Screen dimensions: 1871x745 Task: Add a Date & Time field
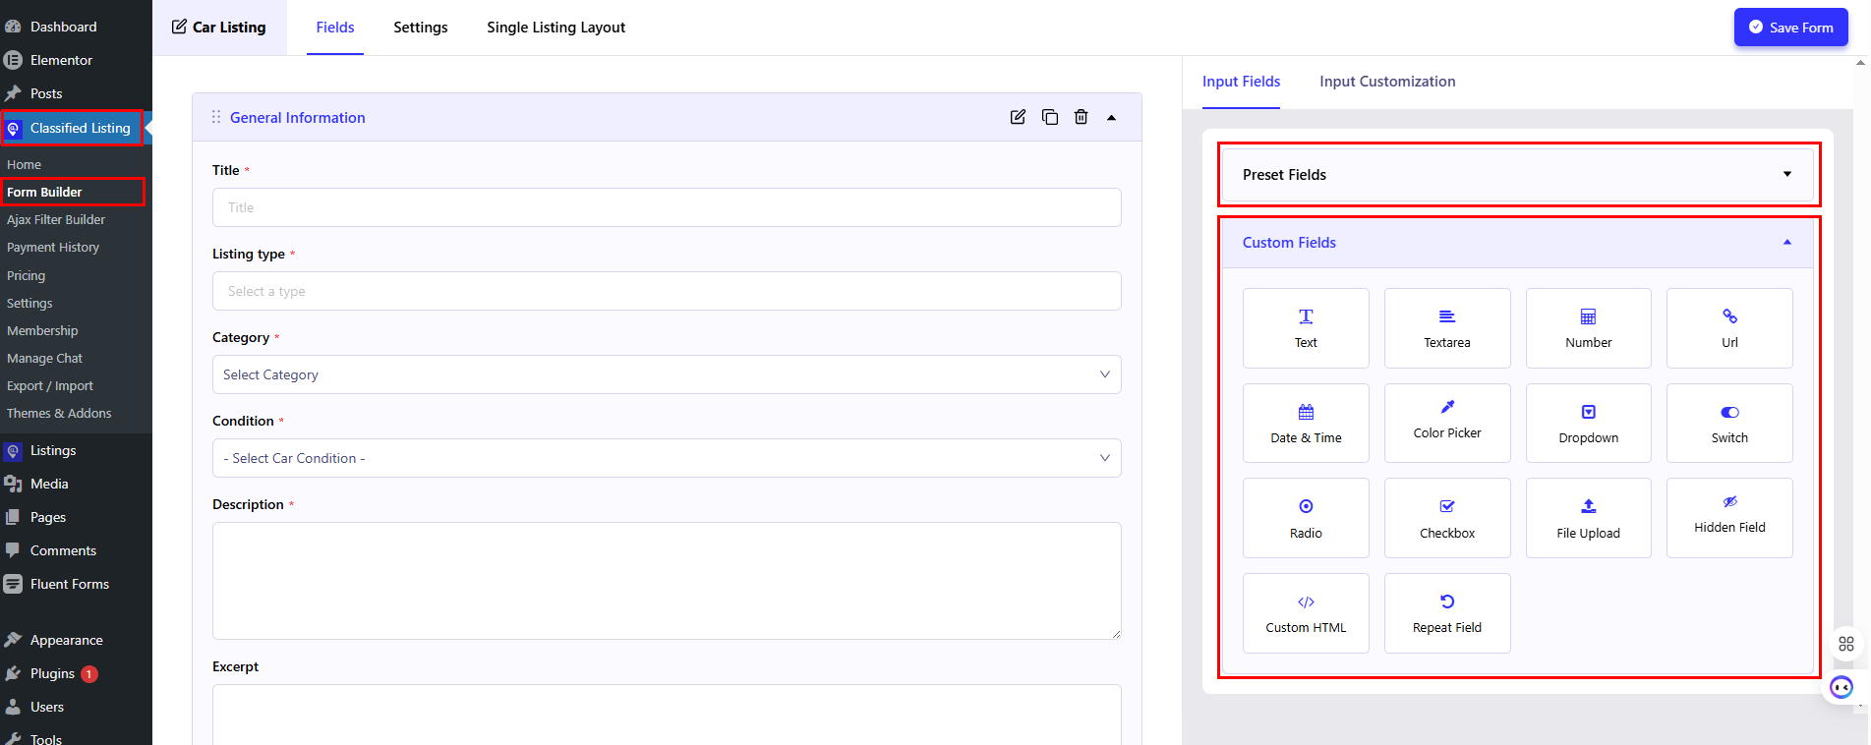point(1306,423)
